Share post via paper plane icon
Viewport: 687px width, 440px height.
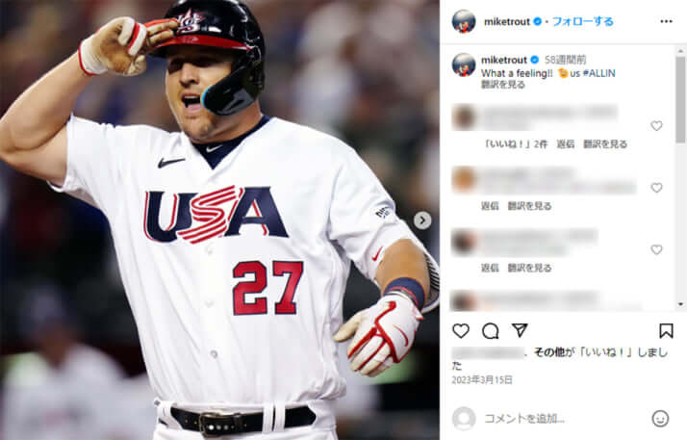click(x=520, y=330)
